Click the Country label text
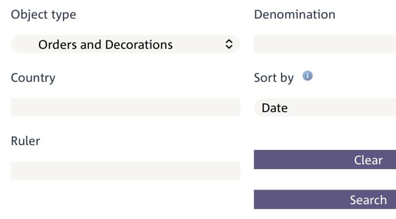This screenshot has width=396, height=219. coord(33,78)
